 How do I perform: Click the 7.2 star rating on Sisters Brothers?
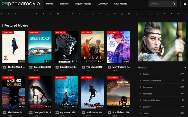22,107
